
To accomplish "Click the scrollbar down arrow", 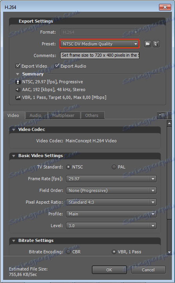I will coord(169,252).
